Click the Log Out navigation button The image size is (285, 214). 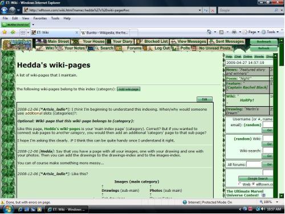pyautogui.click(x=157, y=48)
